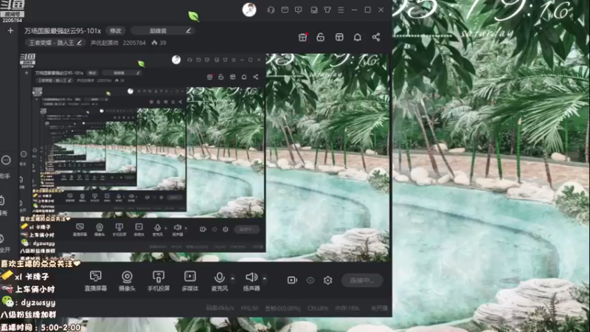Click the share icon in the nested preview
The image size is (590, 332).
(256, 77)
